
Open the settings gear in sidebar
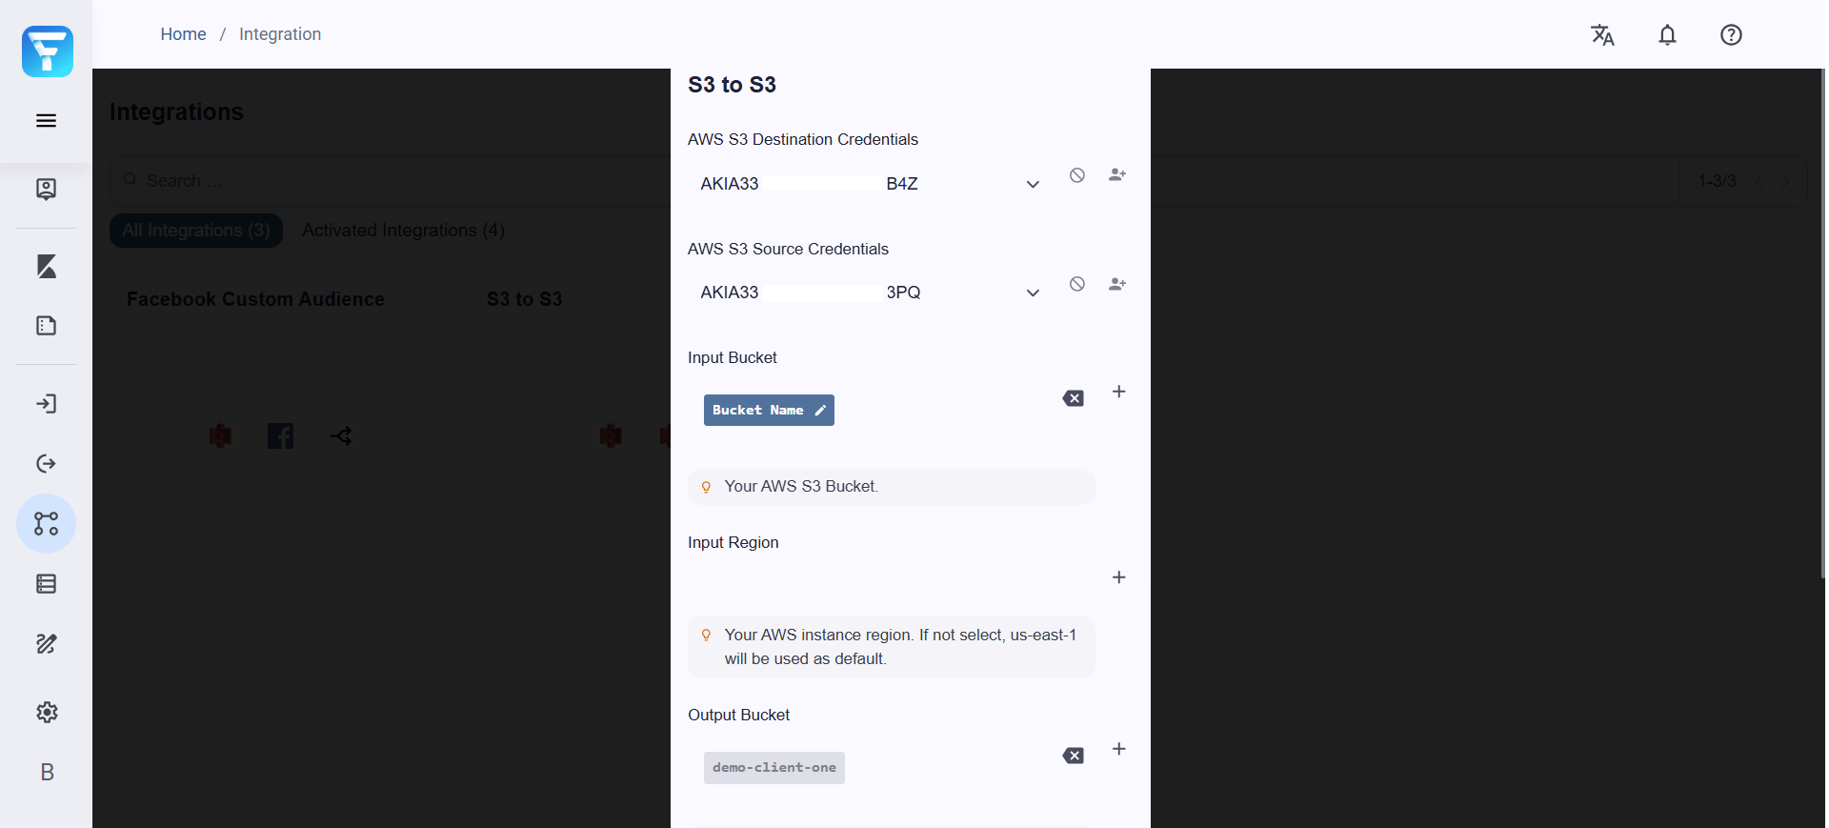[46, 713]
